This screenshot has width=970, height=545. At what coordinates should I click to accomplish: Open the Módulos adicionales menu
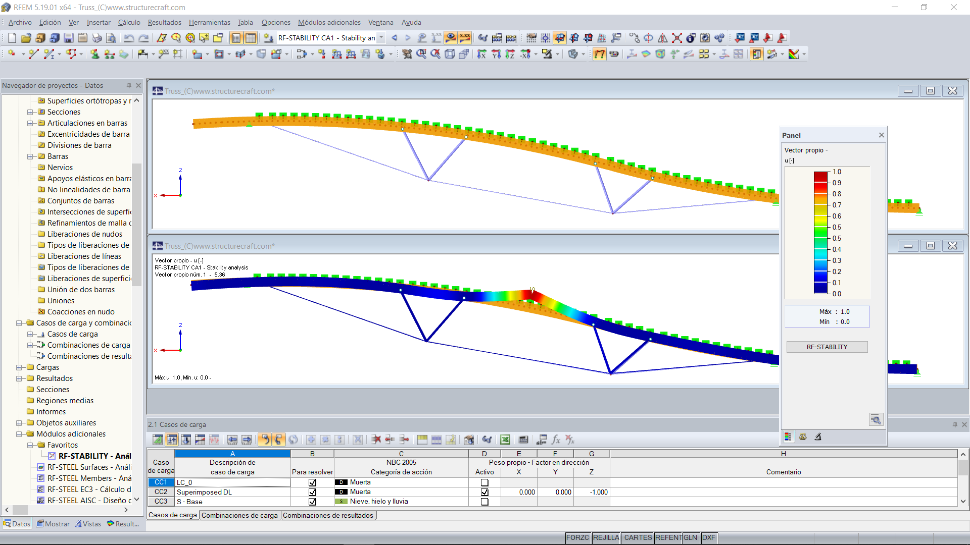pos(329,22)
